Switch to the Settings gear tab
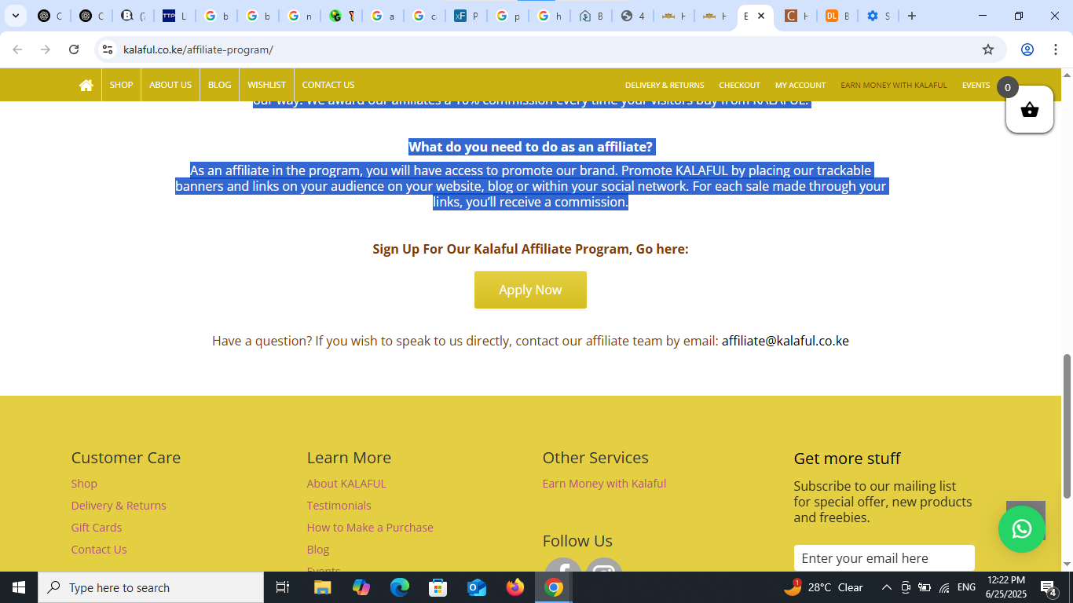Viewport: 1073px width, 603px height. coord(878,16)
